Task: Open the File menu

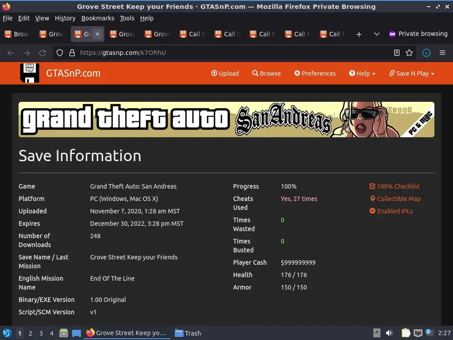Action: click(x=8, y=18)
